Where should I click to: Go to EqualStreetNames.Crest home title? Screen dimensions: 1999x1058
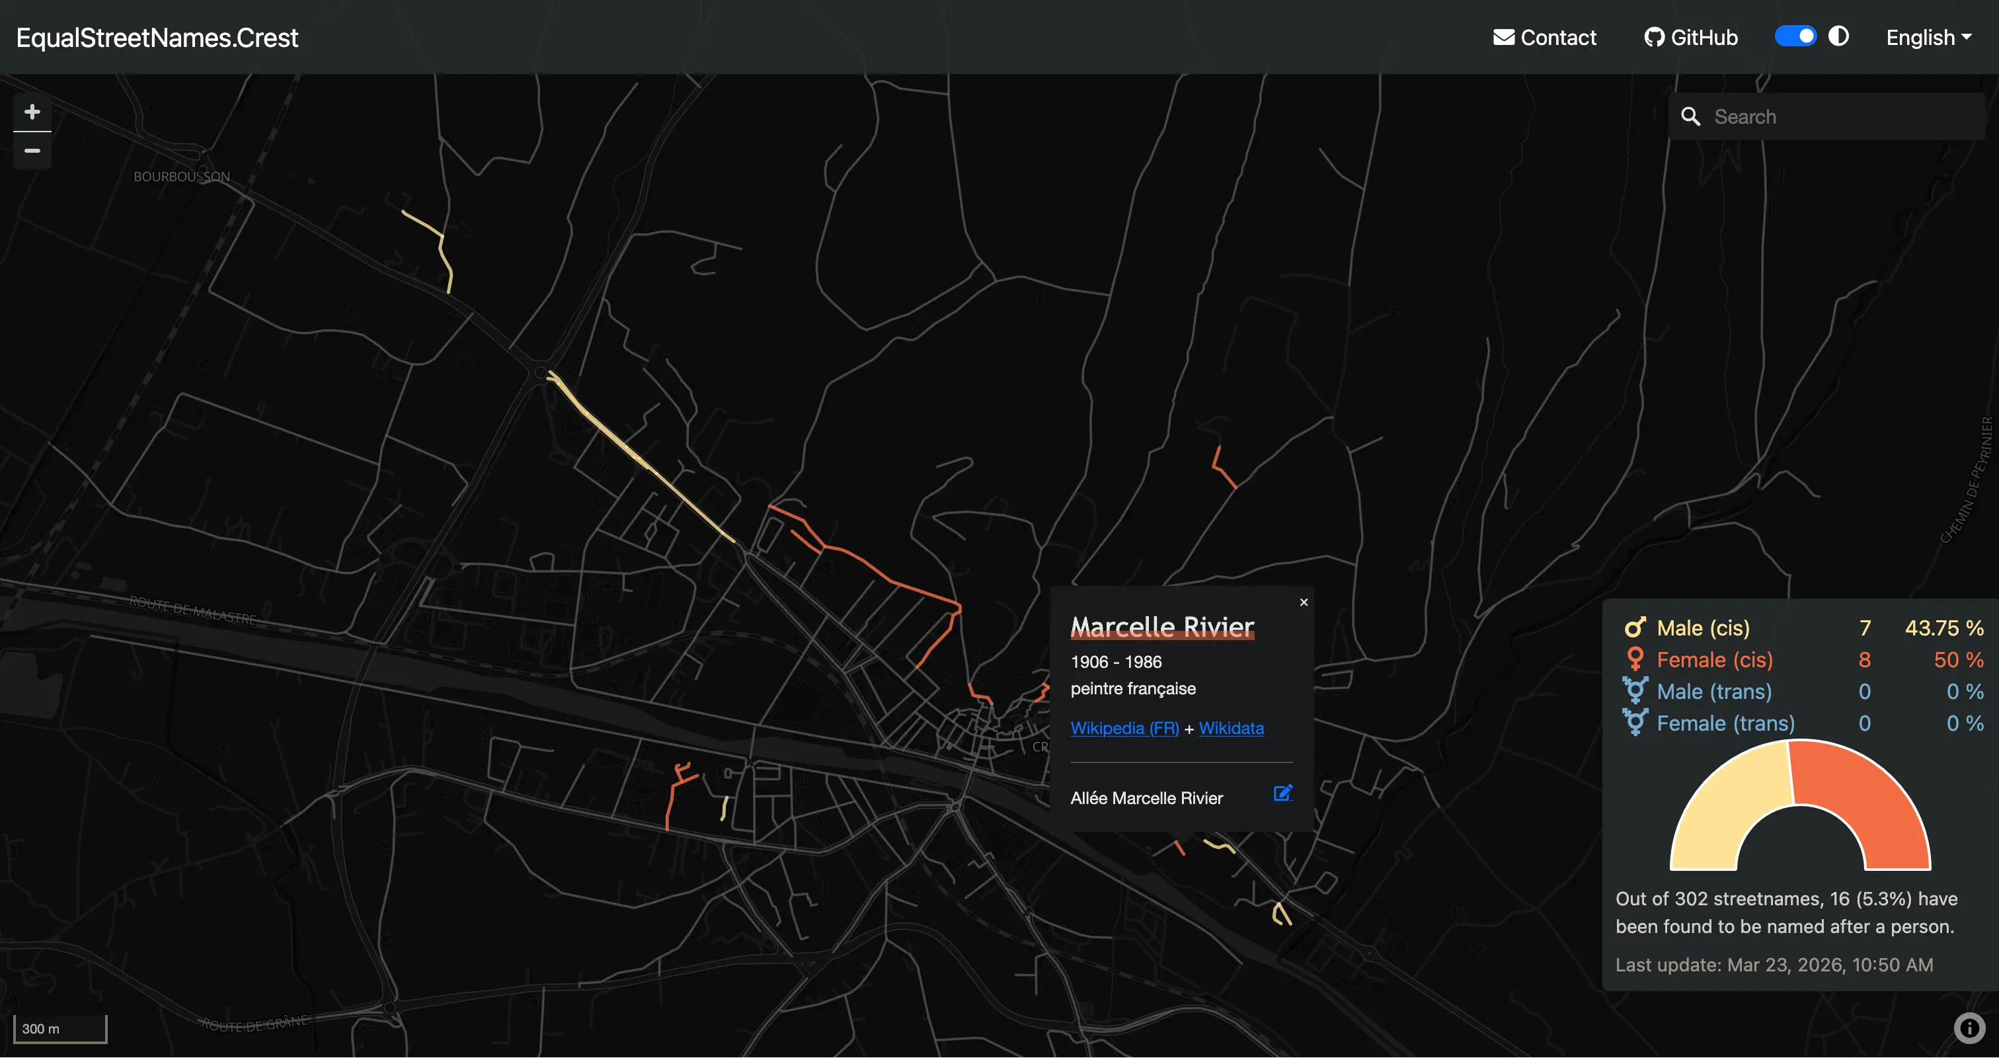[157, 37]
